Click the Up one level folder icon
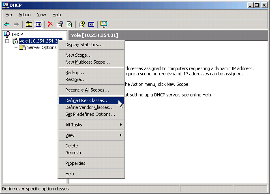Viewport: 270px width, 194px height. [29, 24]
